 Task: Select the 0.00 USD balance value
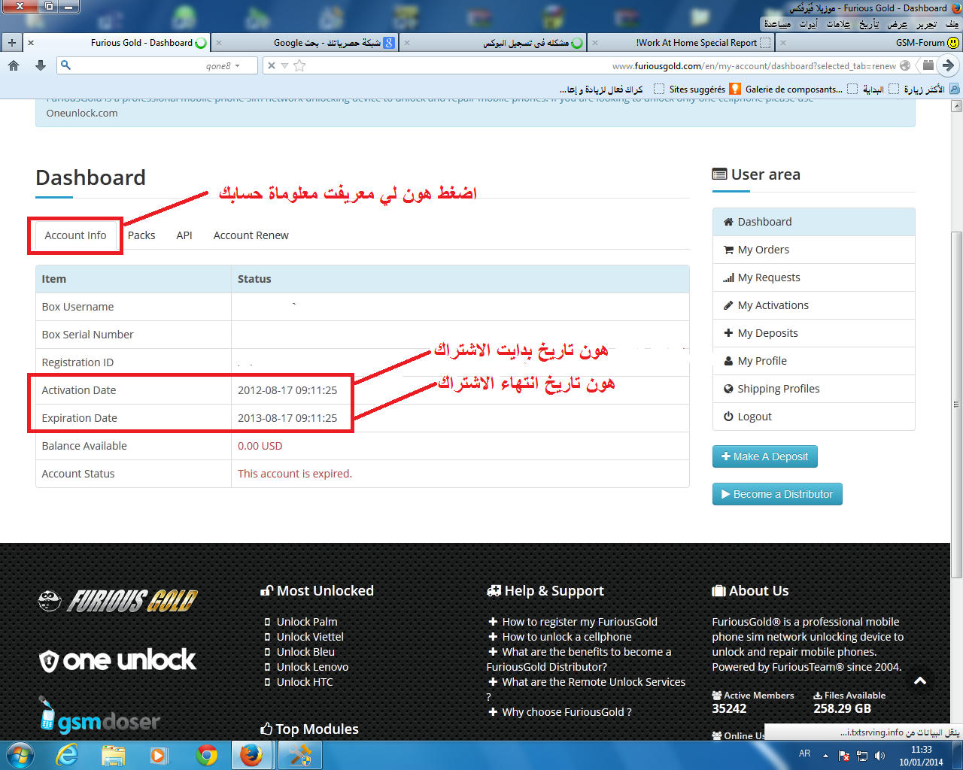(x=260, y=446)
